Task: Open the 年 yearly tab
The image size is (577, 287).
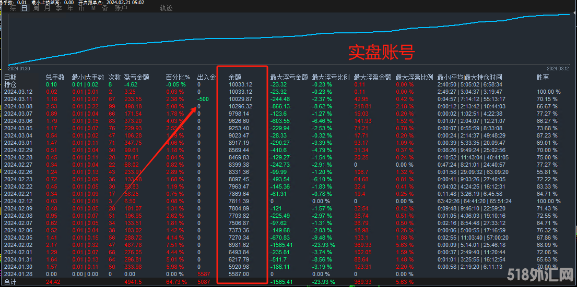Action: (x=70, y=8)
